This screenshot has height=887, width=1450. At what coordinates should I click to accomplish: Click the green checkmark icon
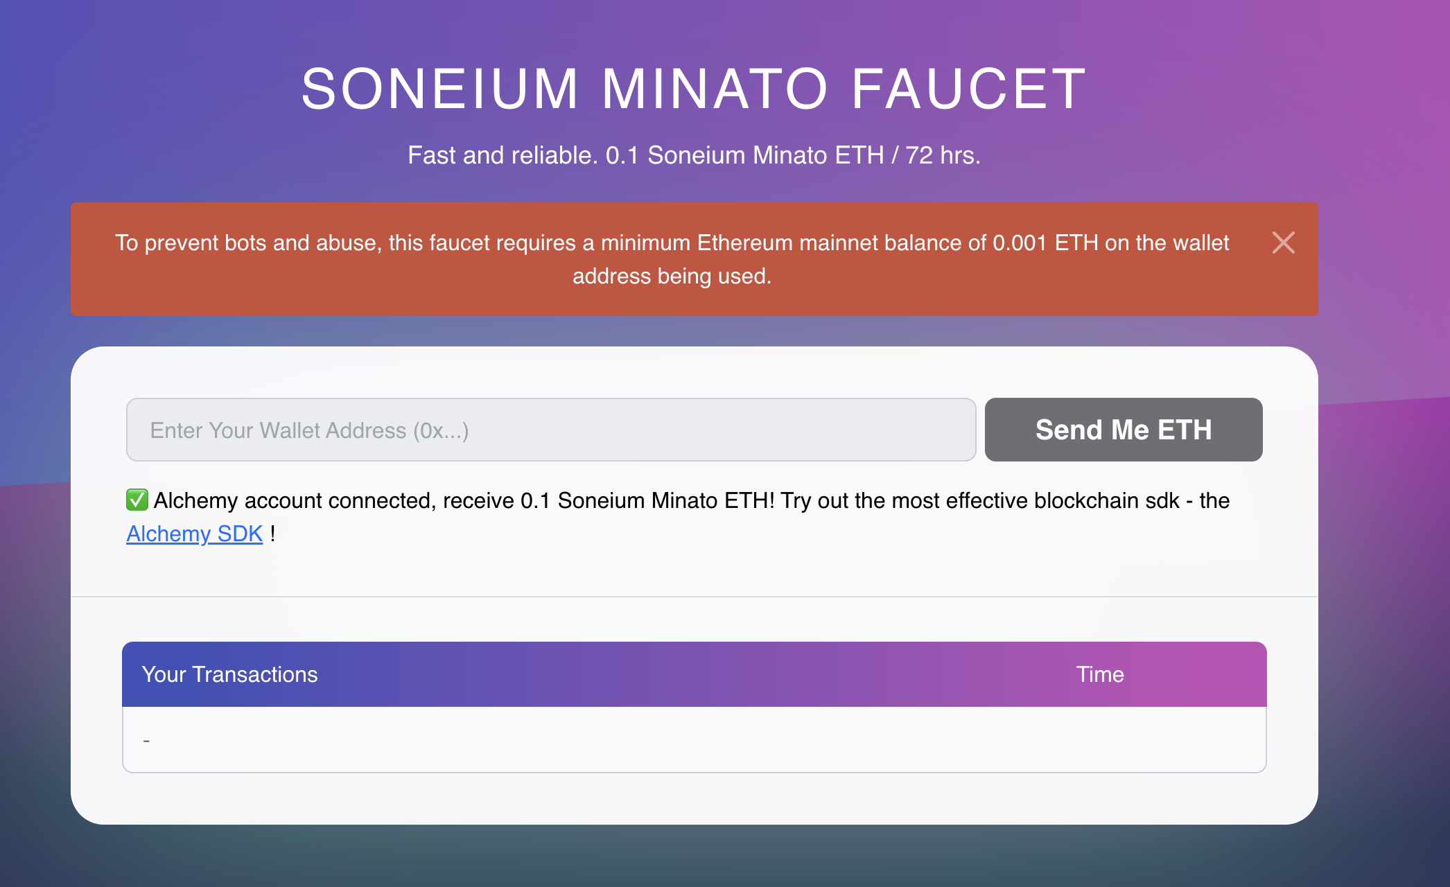click(137, 500)
